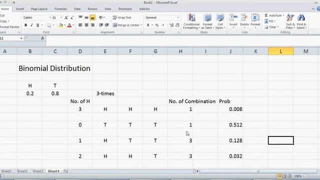Click the Insert Function fx icon
The height and width of the screenshot is (180, 320).
point(42,38)
